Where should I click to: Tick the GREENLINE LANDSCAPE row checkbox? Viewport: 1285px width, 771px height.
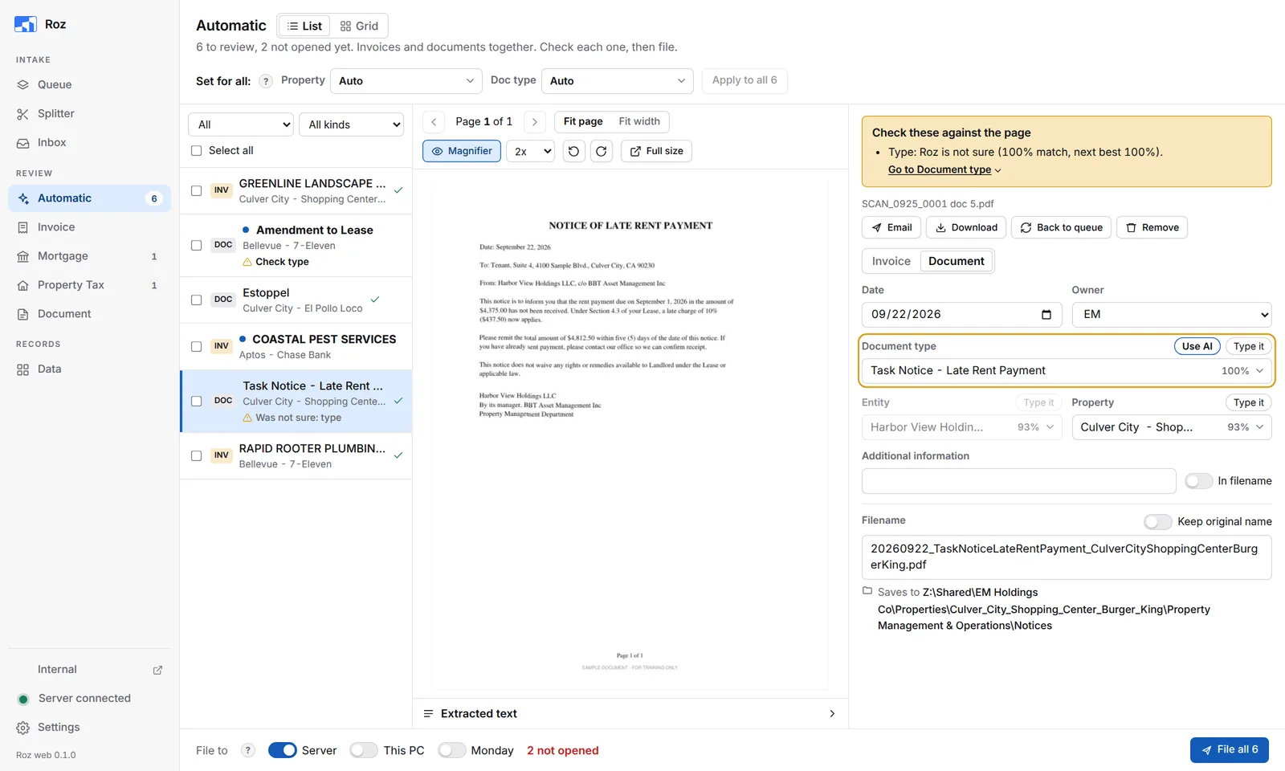(x=196, y=191)
